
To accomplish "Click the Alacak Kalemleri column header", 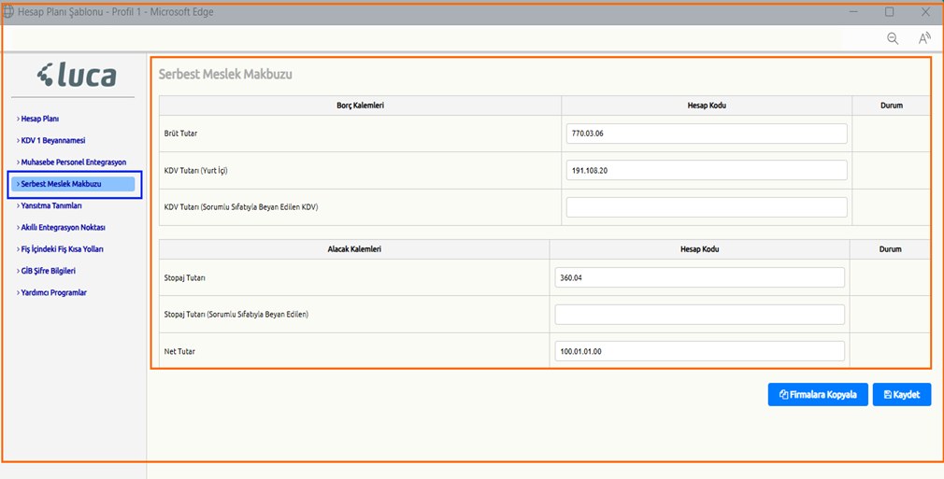I will (x=354, y=249).
